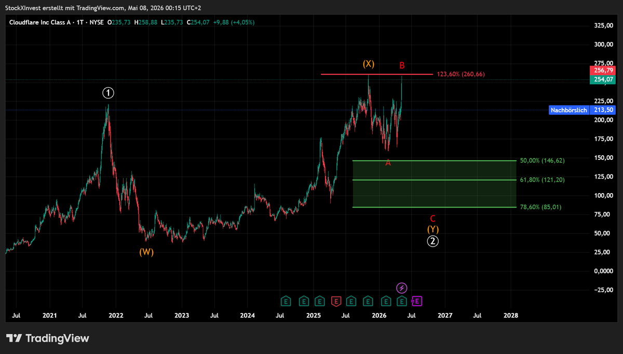623x354 pixels.
Task: Click the low value L235,73
Action: (172, 22)
